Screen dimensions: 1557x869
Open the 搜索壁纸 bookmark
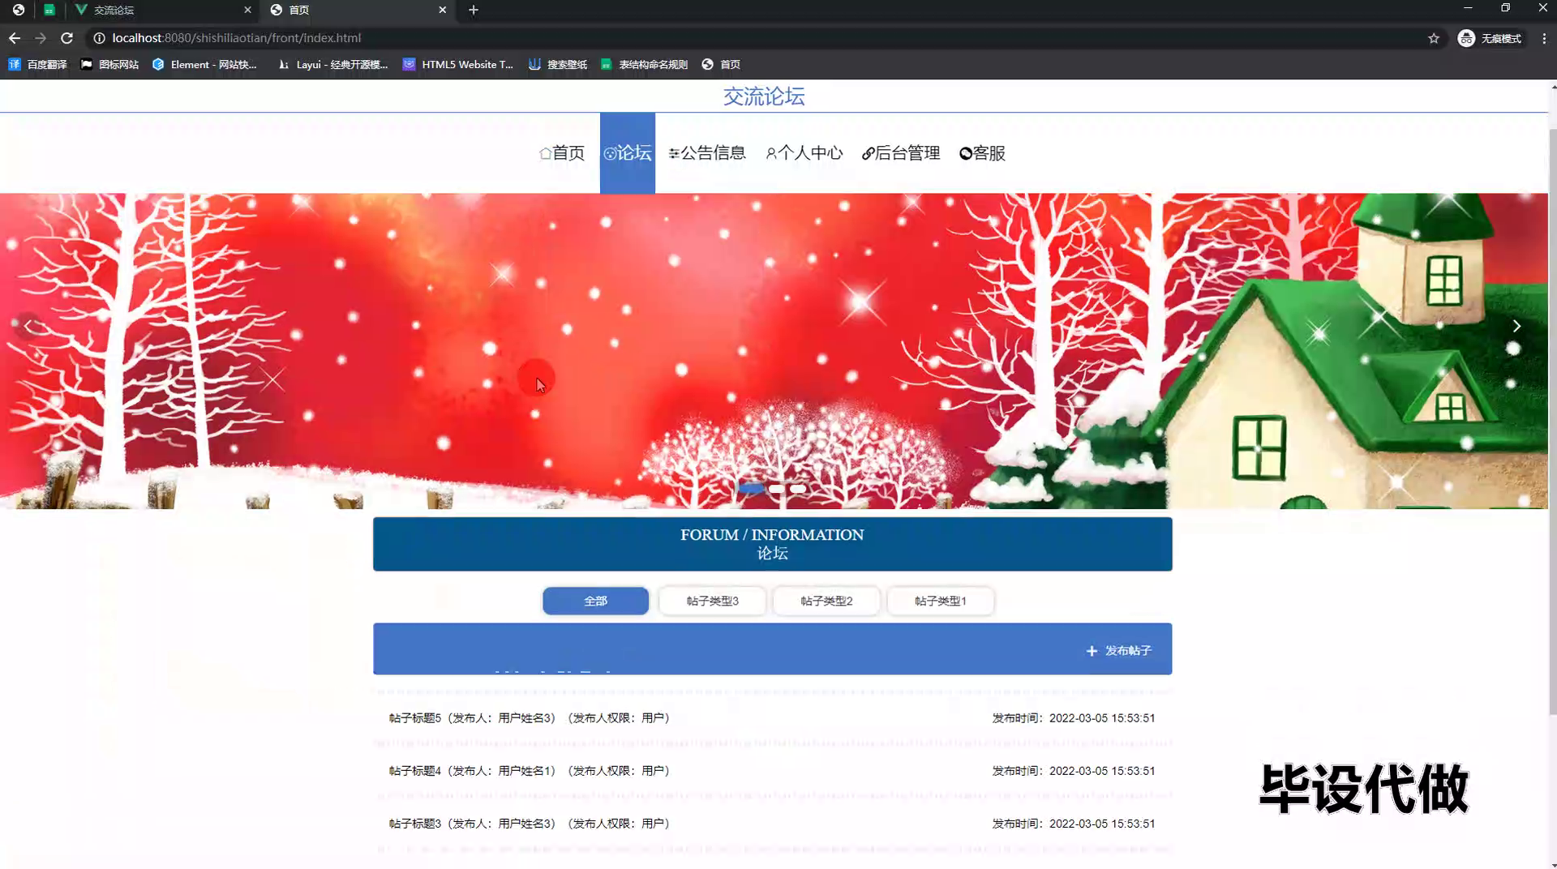click(558, 64)
